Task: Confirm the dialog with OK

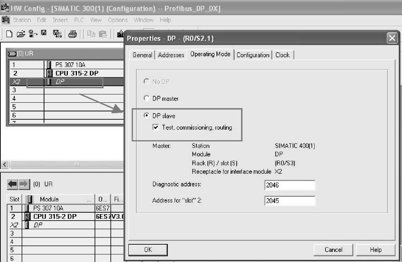Action: [148, 250]
